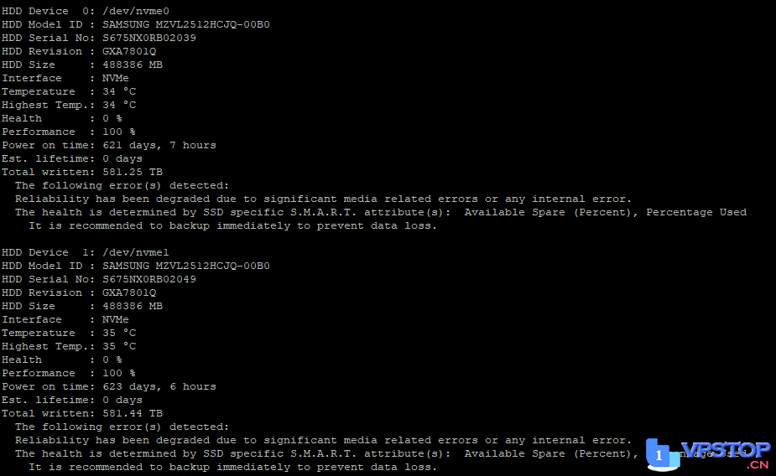The image size is (776, 476).
Task: Click the VPSTOP blue folder logo icon
Action: (x=662, y=453)
